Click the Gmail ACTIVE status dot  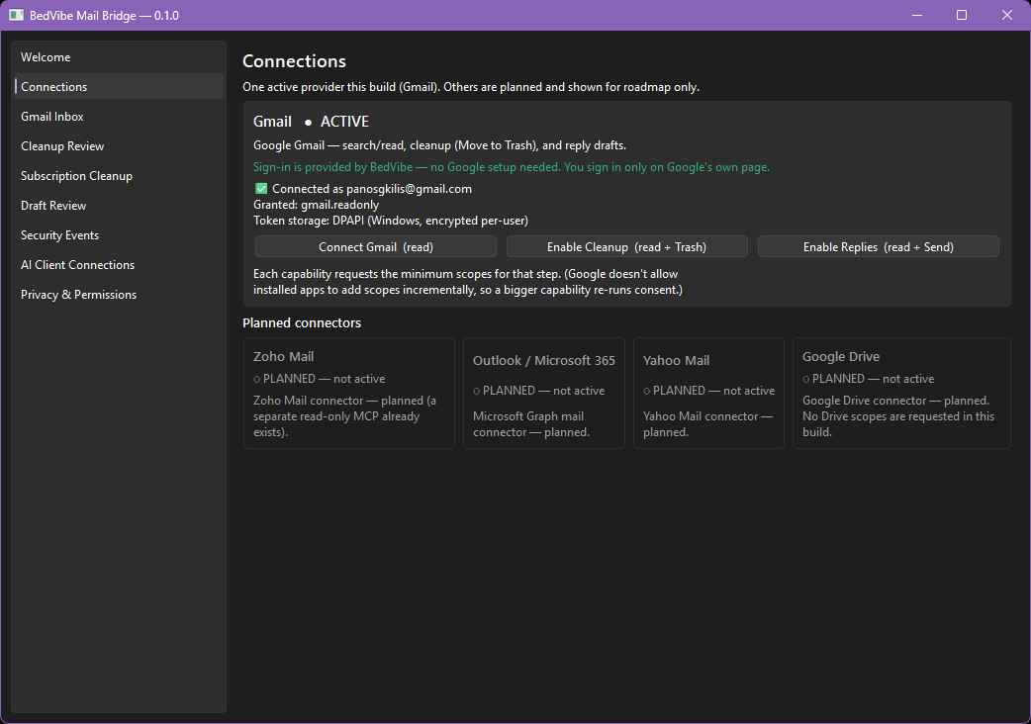pos(308,123)
